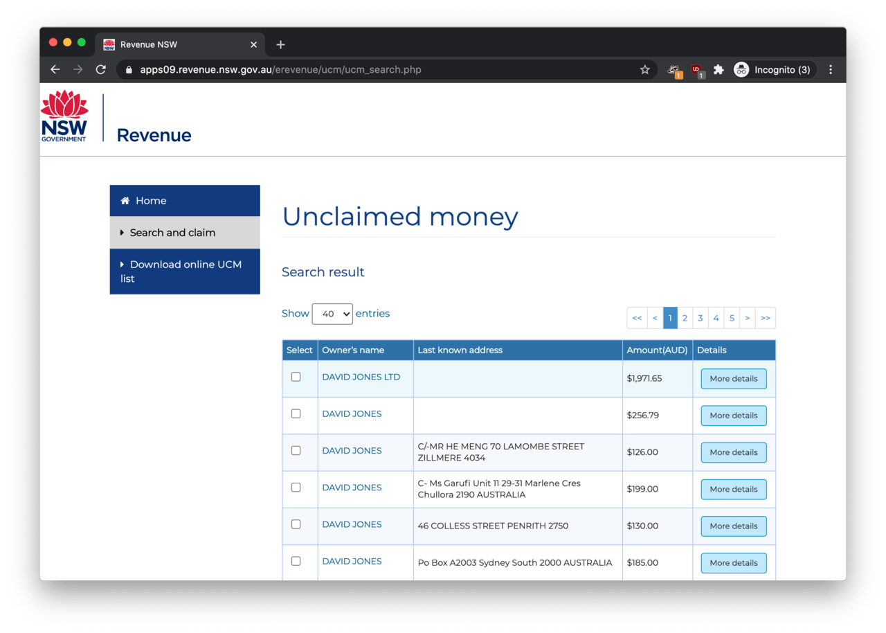Click More details for the $126.00 entry
886x633 pixels.
pos(734,452)
